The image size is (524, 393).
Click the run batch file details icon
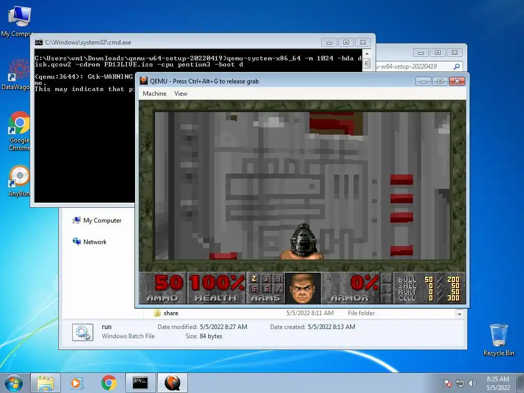[82, 332]
